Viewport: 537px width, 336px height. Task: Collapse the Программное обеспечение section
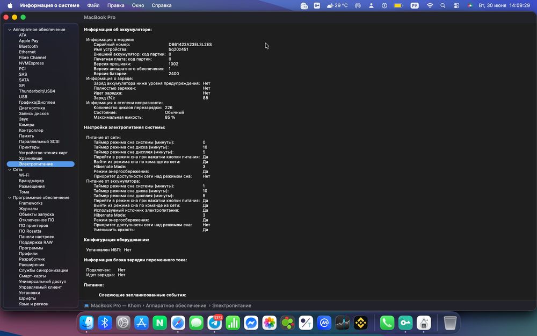[x=10, y=198]
